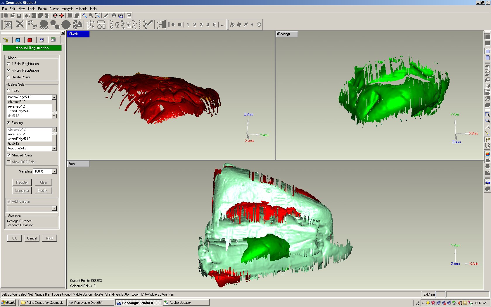
Task: Select 1-Point Registration mode
Action: [9, 64]
